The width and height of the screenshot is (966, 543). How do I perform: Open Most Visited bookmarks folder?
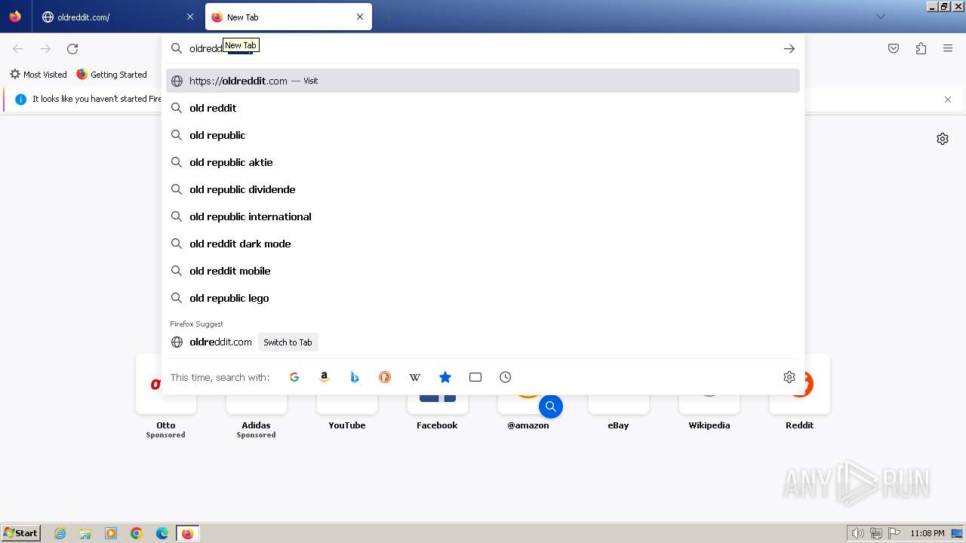[x=38, y=75]
